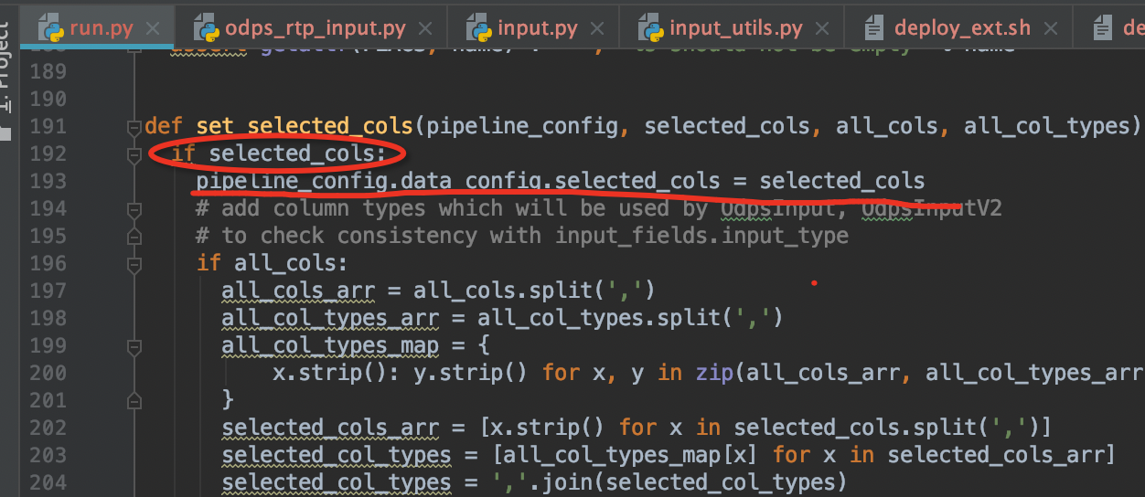Viewport: 1145px width, 497px height.
Task: Close the input_utils.py tab
Action: [x=823, y=28]
